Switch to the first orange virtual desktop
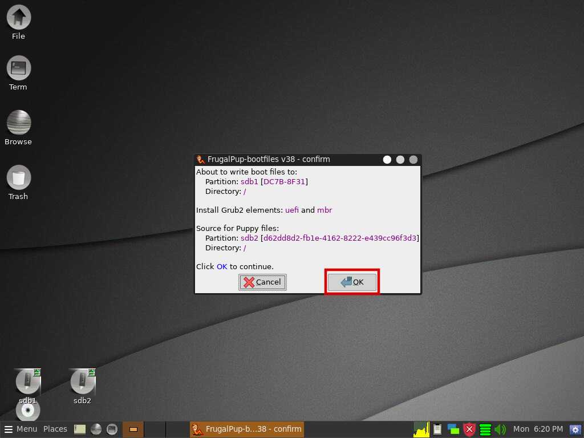This screenshot has height=438, width=584. pyautogui.click(x=133, y=429)
